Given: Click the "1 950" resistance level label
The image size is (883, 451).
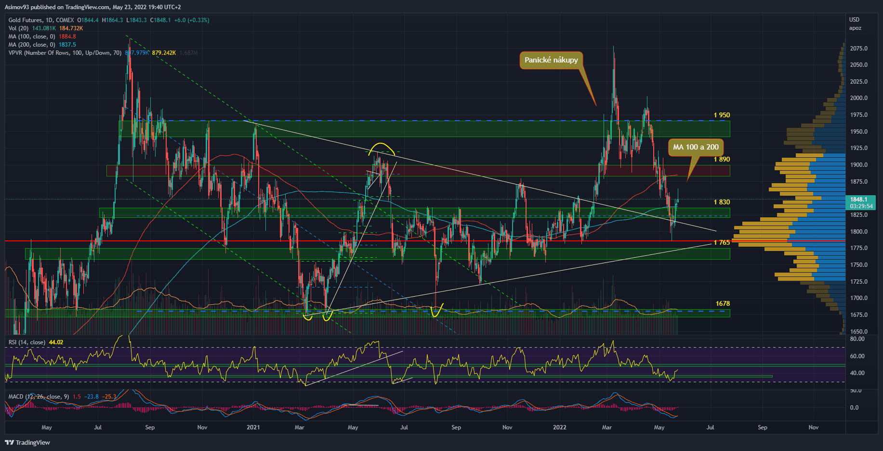Looking at the screenshot, I should 722,115.
